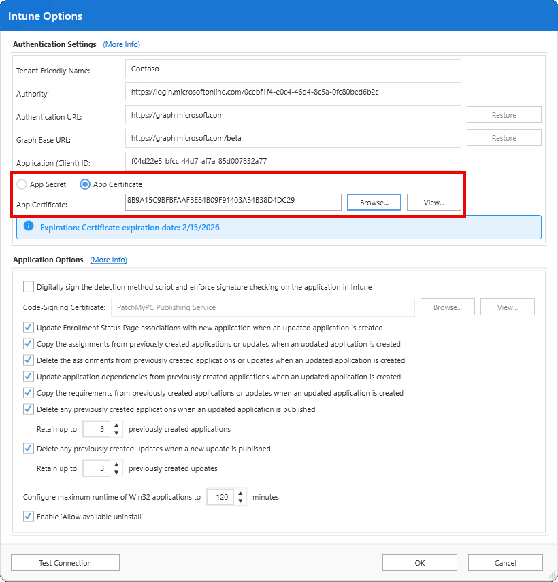
Task: View the selected App Certificate details
Action: click(x=433, y=202)
